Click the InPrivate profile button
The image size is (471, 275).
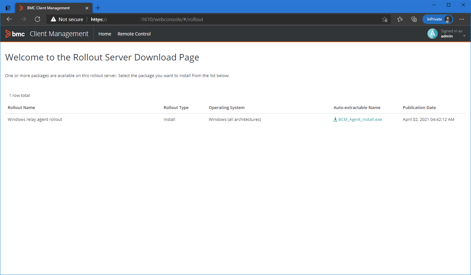(438, 19)
